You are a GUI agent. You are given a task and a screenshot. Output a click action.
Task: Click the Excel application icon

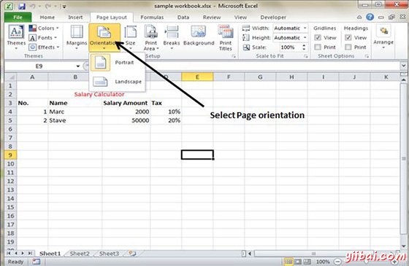(x=9, y=6)
